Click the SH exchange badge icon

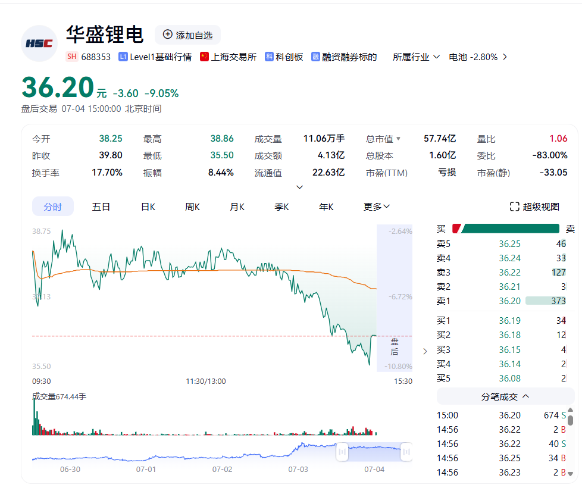pyautogui.click(x=72, y=57)
